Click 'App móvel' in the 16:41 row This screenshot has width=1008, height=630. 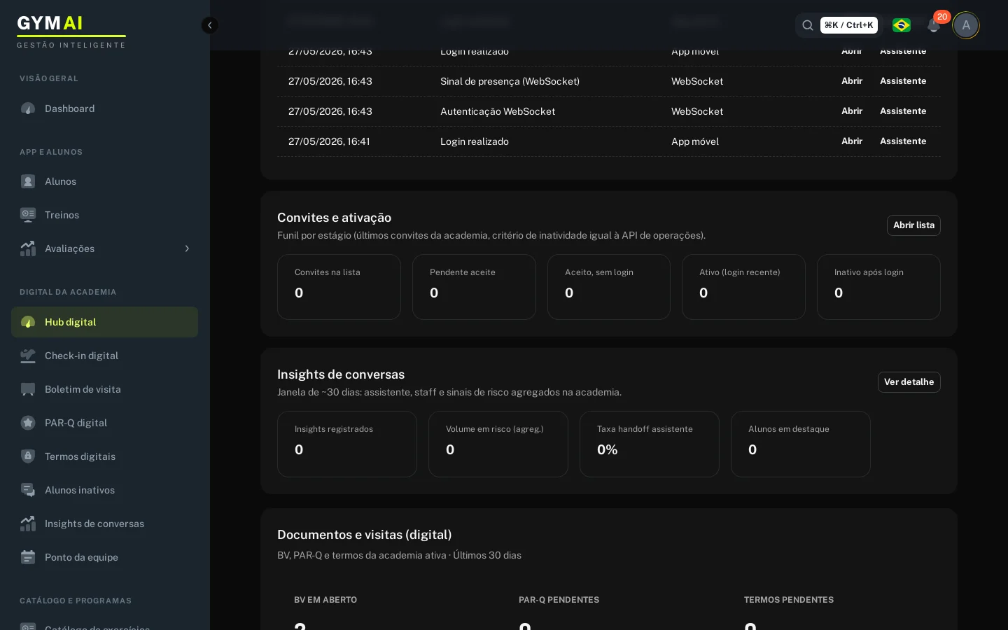tap(695, 141)
